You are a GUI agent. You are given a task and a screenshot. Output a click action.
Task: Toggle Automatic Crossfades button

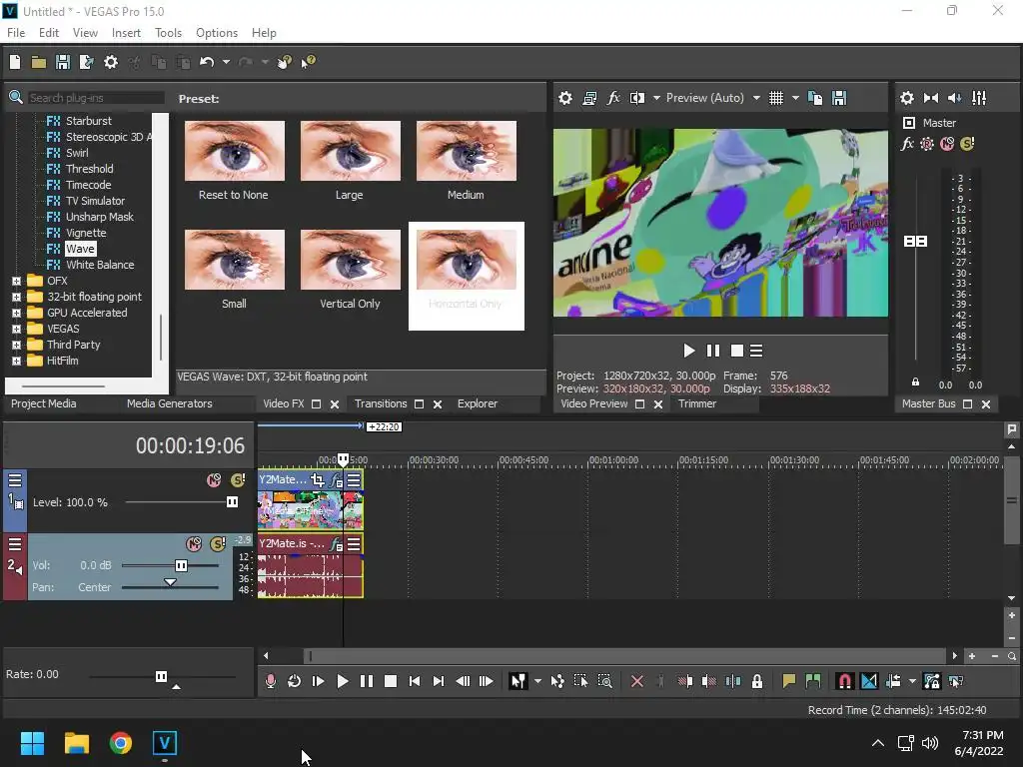click(x=869, y=681)
